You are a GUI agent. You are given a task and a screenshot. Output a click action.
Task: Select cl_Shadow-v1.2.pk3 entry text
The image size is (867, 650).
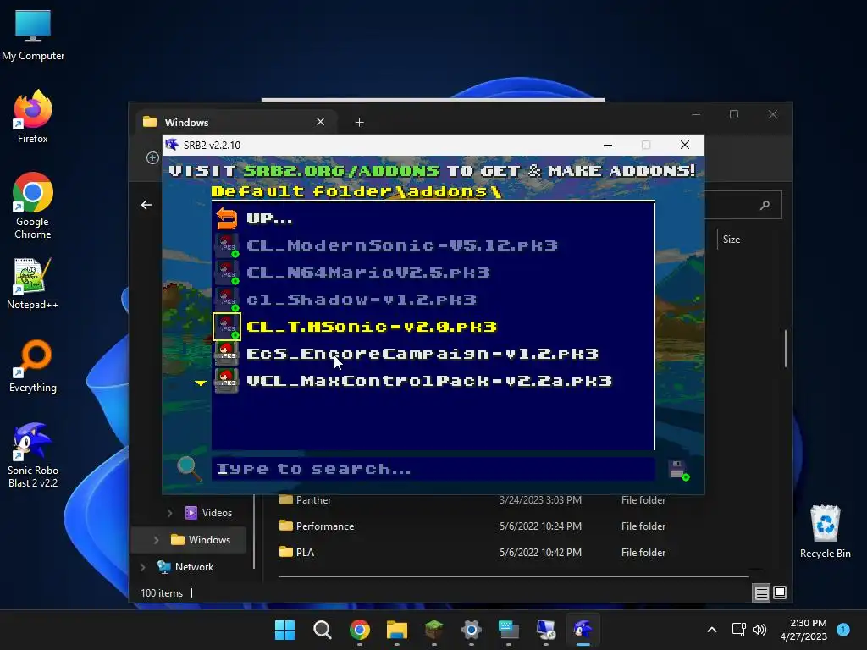coord(362,300)
